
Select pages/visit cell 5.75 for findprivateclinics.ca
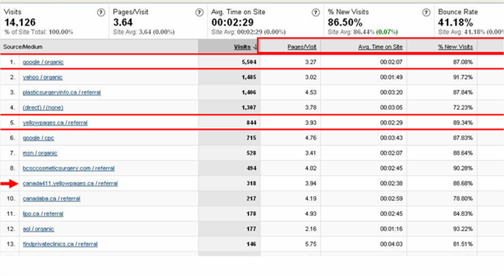[x=311, y=244]
